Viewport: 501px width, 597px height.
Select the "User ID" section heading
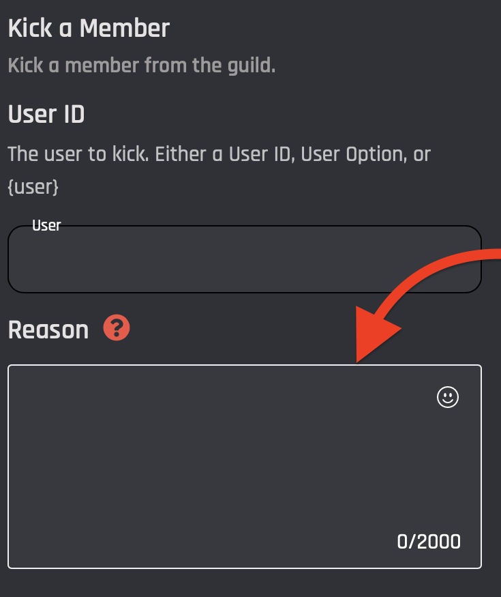click(x=46, y=114)
